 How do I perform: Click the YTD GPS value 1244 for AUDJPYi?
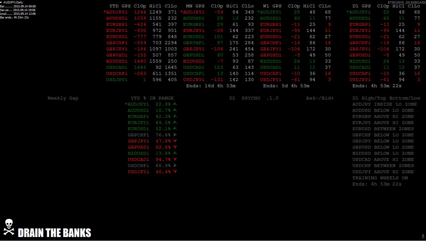[140, 12]
